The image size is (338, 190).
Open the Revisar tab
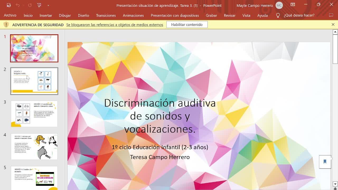[x=230, y=15]
